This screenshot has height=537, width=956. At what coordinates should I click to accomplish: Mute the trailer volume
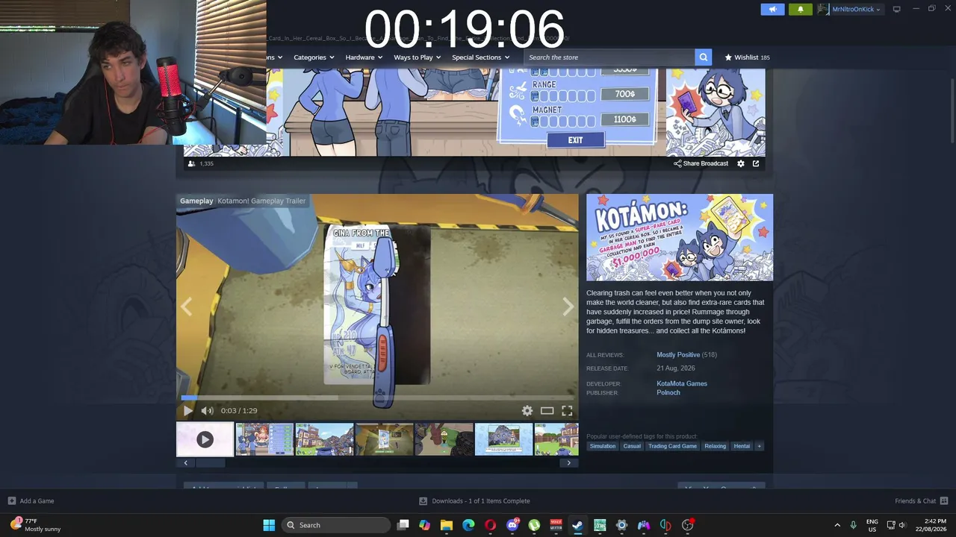[207, 410]
